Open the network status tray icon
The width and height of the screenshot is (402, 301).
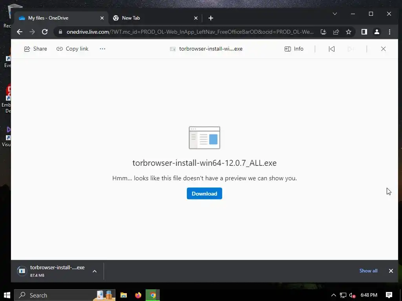[343, 296]
